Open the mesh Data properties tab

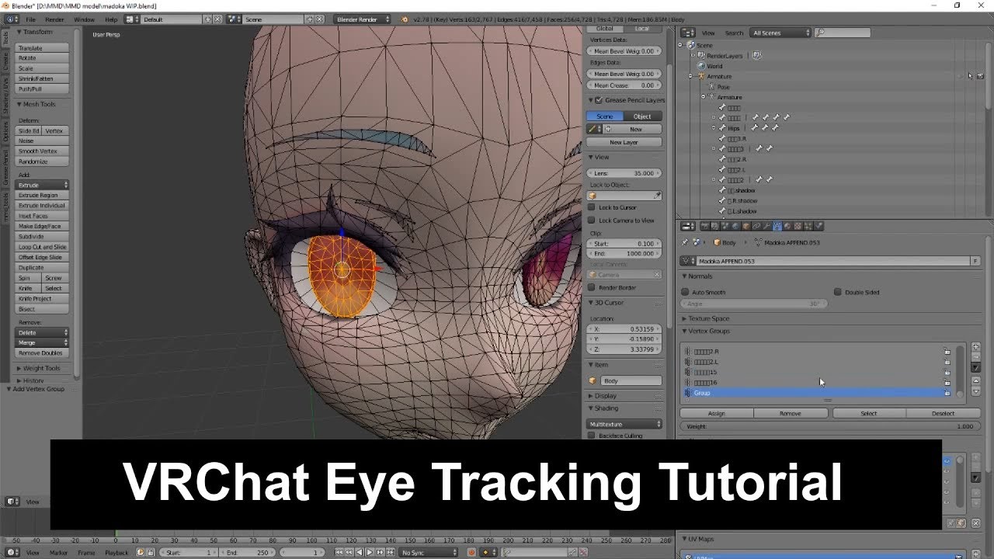777,227
